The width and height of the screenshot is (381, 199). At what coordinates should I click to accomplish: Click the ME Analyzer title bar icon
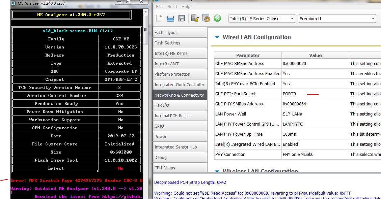click(x=13, y=3)
